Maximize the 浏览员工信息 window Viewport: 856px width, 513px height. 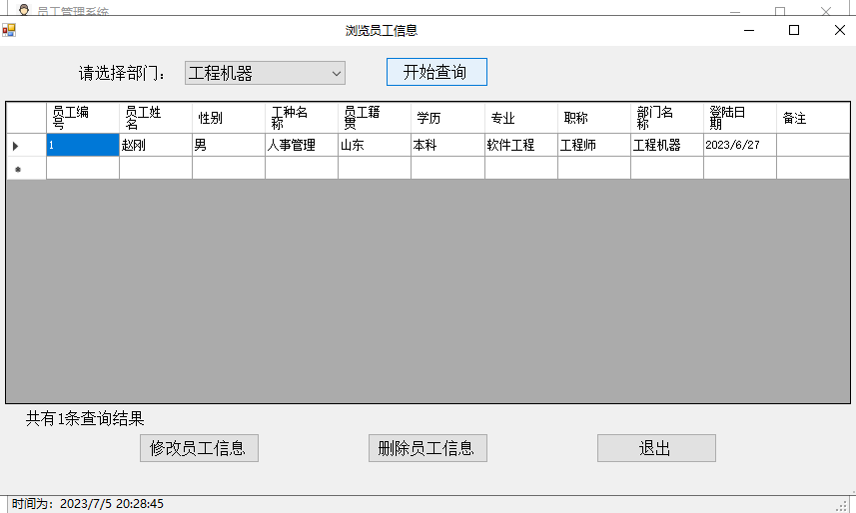(794, 30)
